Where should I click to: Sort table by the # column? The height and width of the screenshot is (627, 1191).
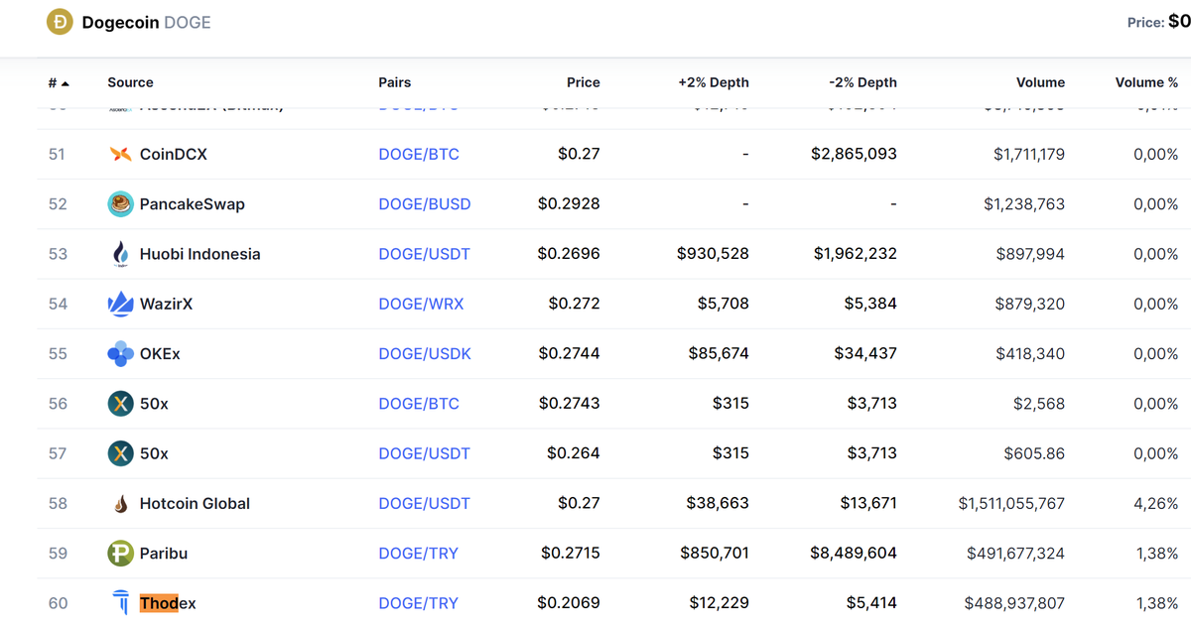[x=59, y=82]
